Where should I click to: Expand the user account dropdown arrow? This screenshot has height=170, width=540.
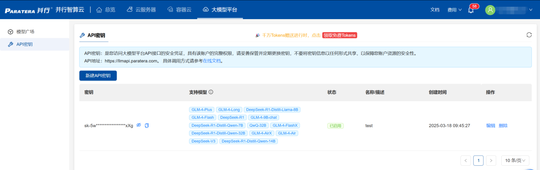(x=531, y=10)
